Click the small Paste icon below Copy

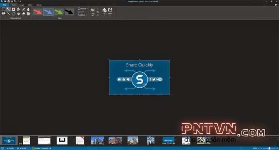tap(97, 15)
